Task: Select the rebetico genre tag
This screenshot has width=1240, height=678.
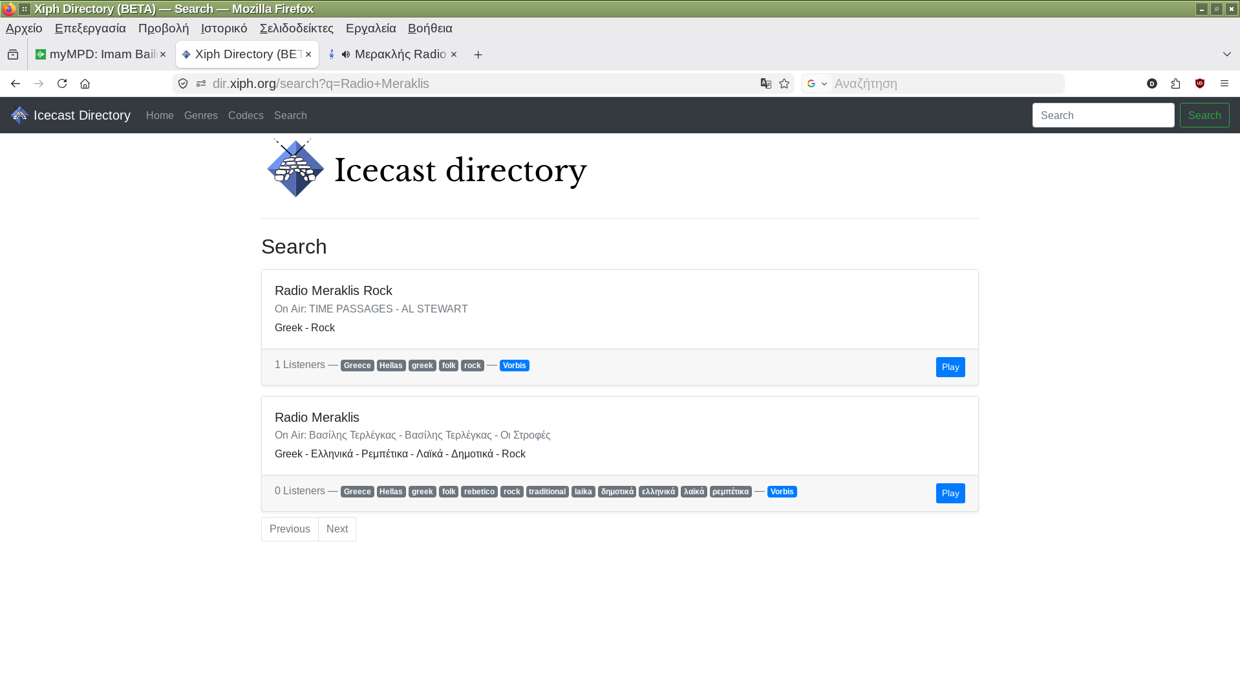Action: pos(479,492)
